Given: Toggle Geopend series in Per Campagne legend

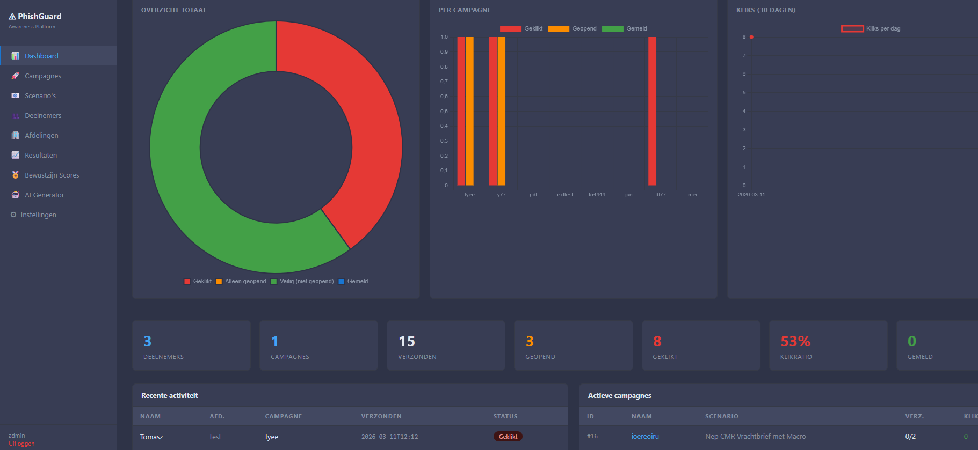Looking at the screenshot, I should tap(572, 28).
